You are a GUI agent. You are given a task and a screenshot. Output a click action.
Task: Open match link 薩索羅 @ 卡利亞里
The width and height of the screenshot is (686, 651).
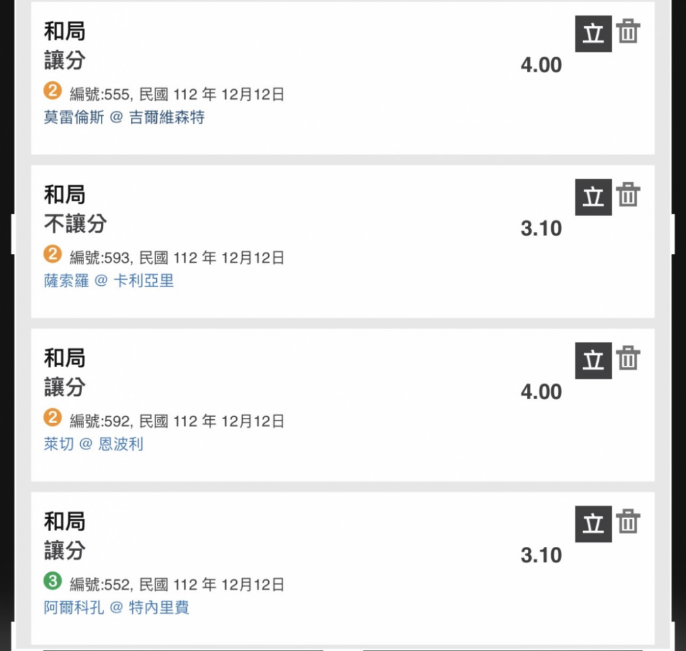[109, 281]
